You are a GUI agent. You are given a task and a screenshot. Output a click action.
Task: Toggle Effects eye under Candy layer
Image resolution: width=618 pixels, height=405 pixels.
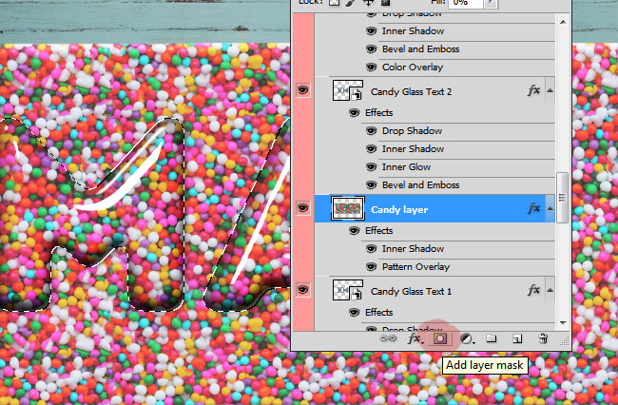pos(354,231)
